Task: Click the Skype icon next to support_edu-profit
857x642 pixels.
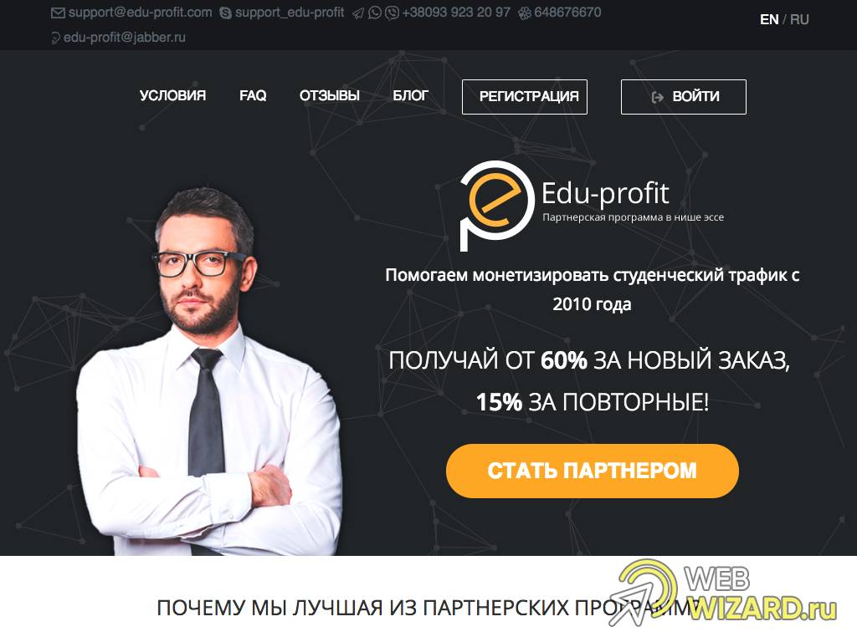Action: point(225,13)
